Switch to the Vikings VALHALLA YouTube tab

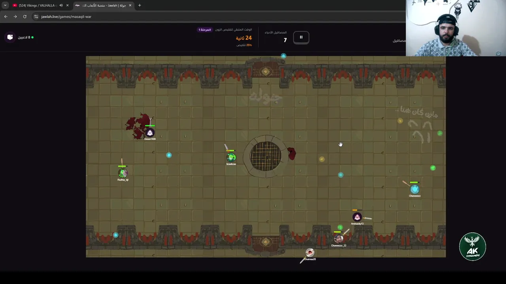(x=38, y=6)
